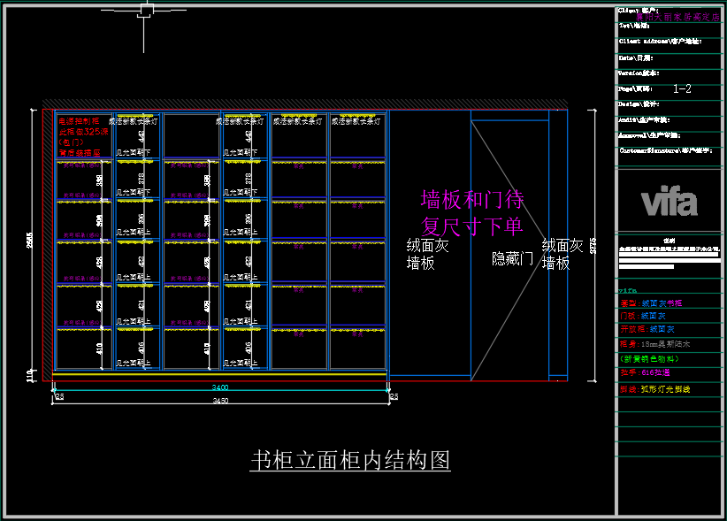The width and height of the screenshot is (727, 521).
Task: Click the yellow 脚线 弧形灯光脚线 specification
Action: point(654,389)
